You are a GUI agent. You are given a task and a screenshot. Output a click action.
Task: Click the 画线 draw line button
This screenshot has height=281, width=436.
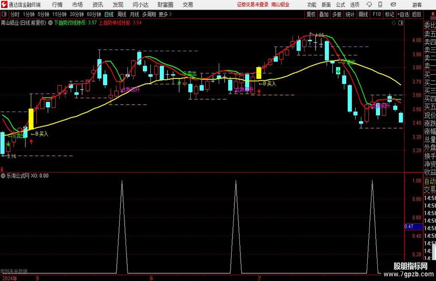[363, 14]
